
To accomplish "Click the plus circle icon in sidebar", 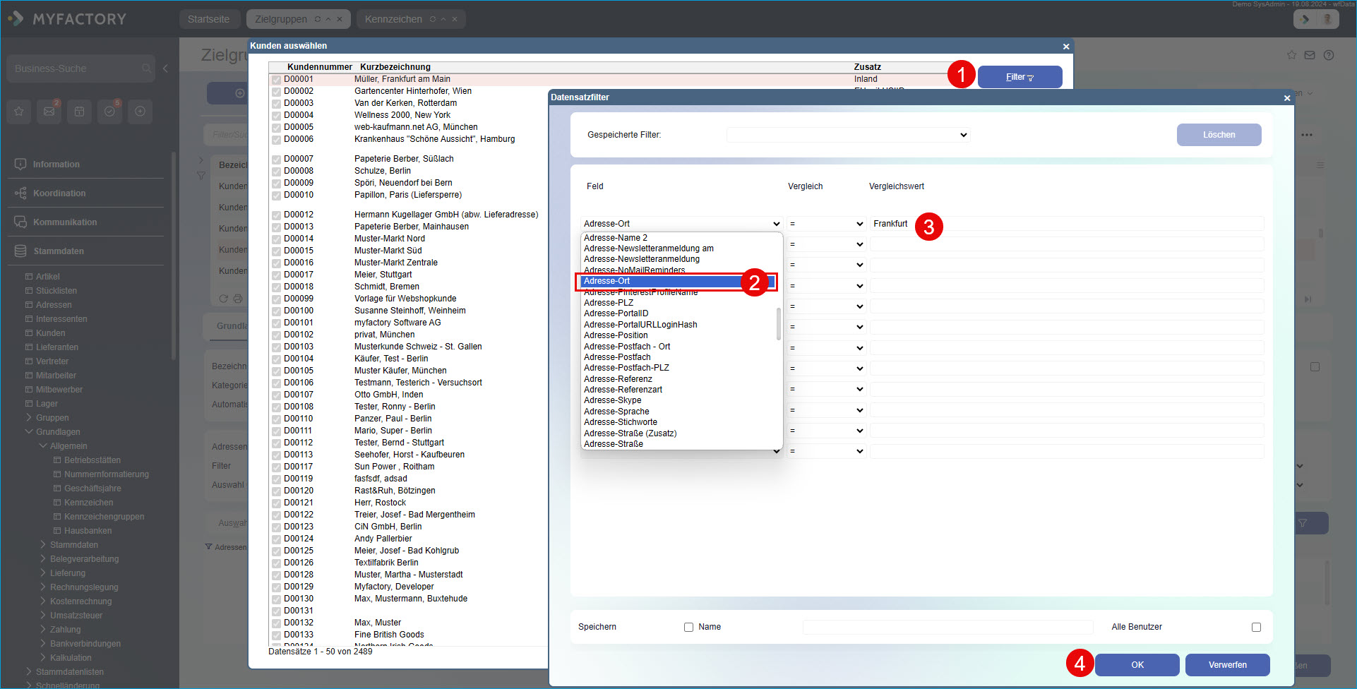I will pos(140,112).
